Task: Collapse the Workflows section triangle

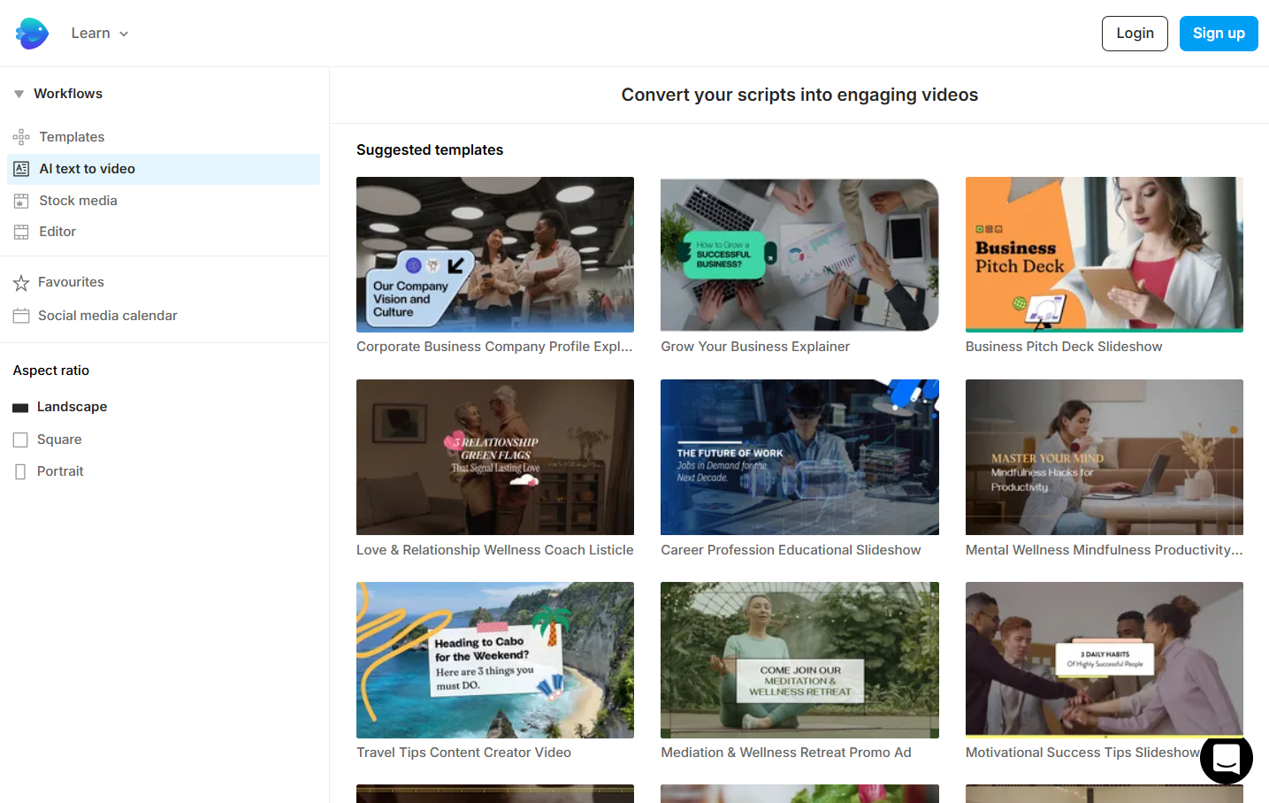Action: point(19,94)
